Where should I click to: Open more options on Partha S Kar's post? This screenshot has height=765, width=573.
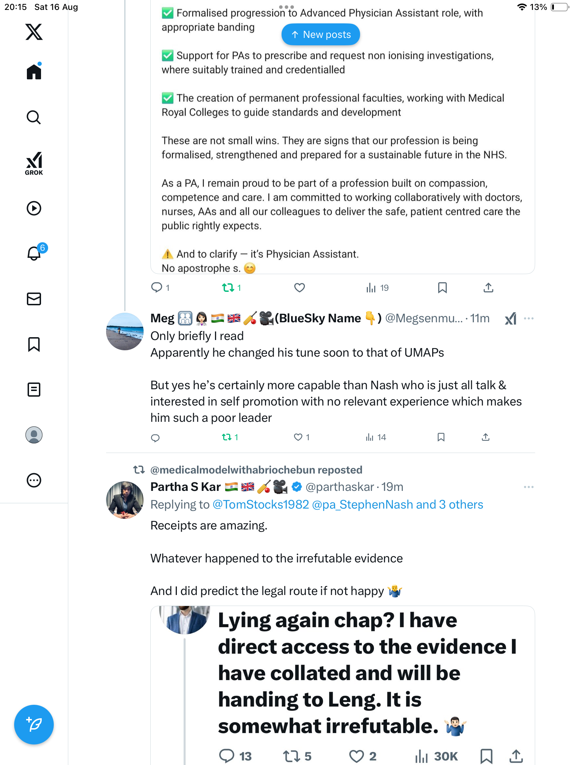tap(529, 487)
